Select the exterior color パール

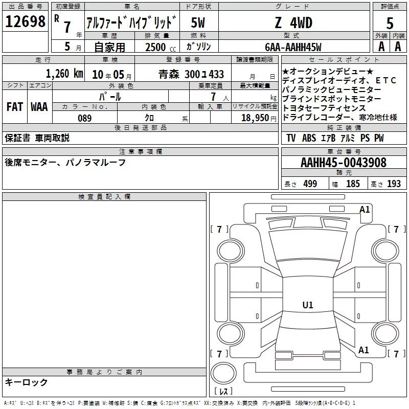point(110,97)
